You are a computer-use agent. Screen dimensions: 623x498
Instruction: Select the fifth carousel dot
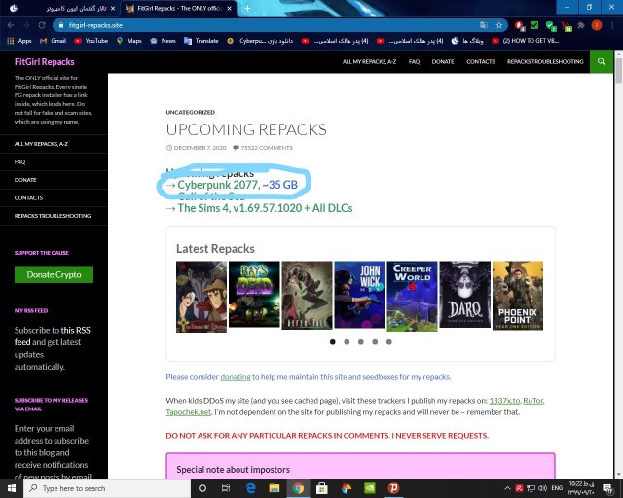tap(389, 342)
